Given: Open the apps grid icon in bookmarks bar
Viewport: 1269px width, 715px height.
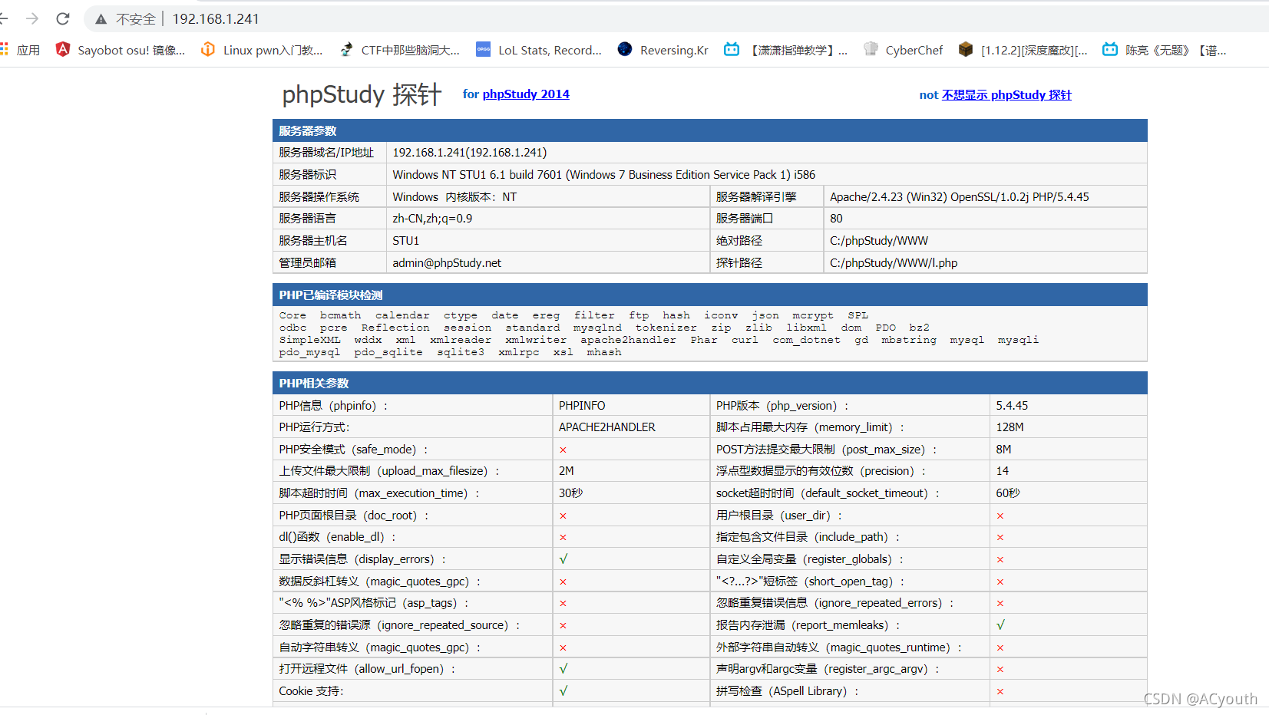Looking at the screenshot, I should (x=4, y=50).
